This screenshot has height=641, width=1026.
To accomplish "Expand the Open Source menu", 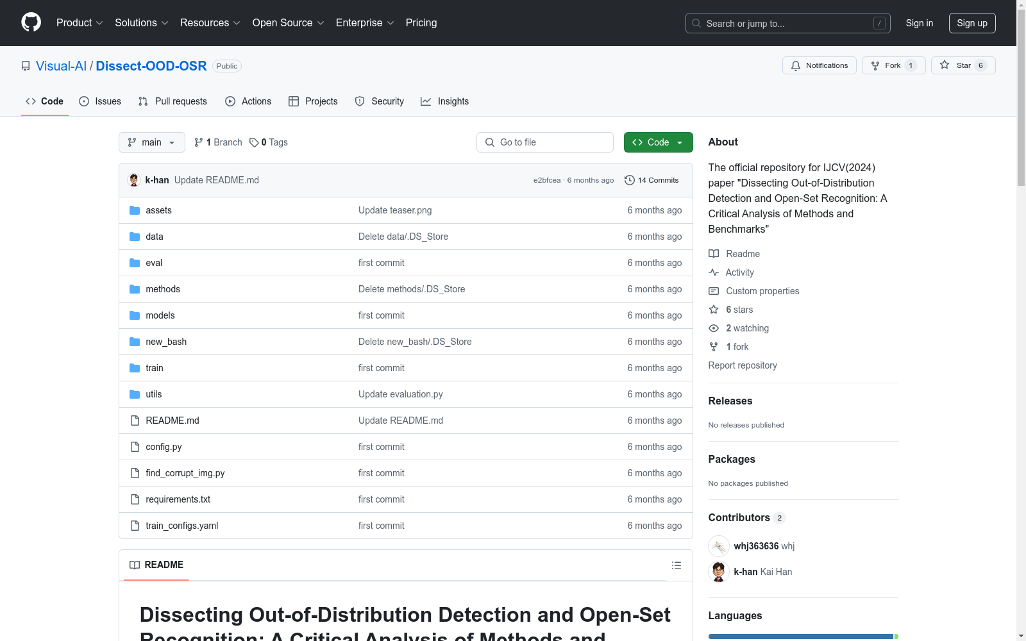I will (289, 23).
